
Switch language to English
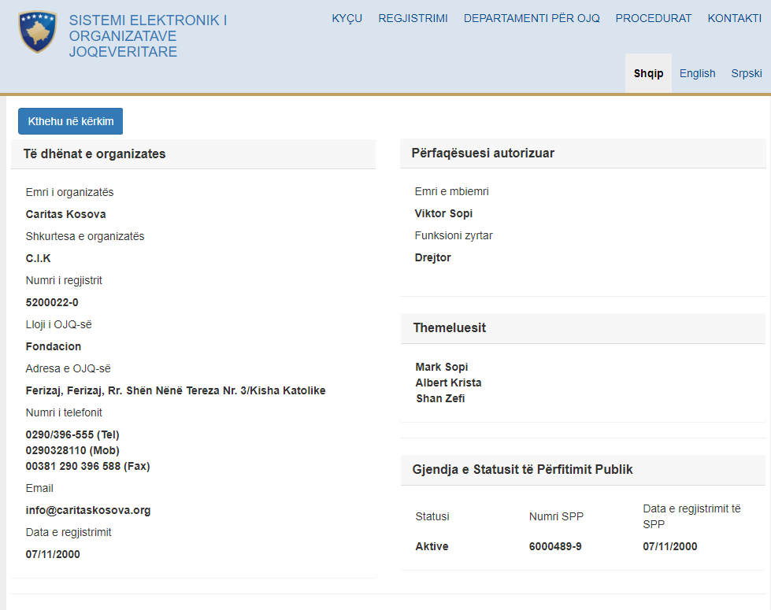pyautogui.click(x=697, y=73)
